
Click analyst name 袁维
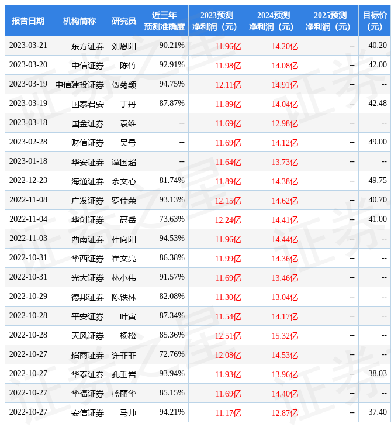click(128, 123)
